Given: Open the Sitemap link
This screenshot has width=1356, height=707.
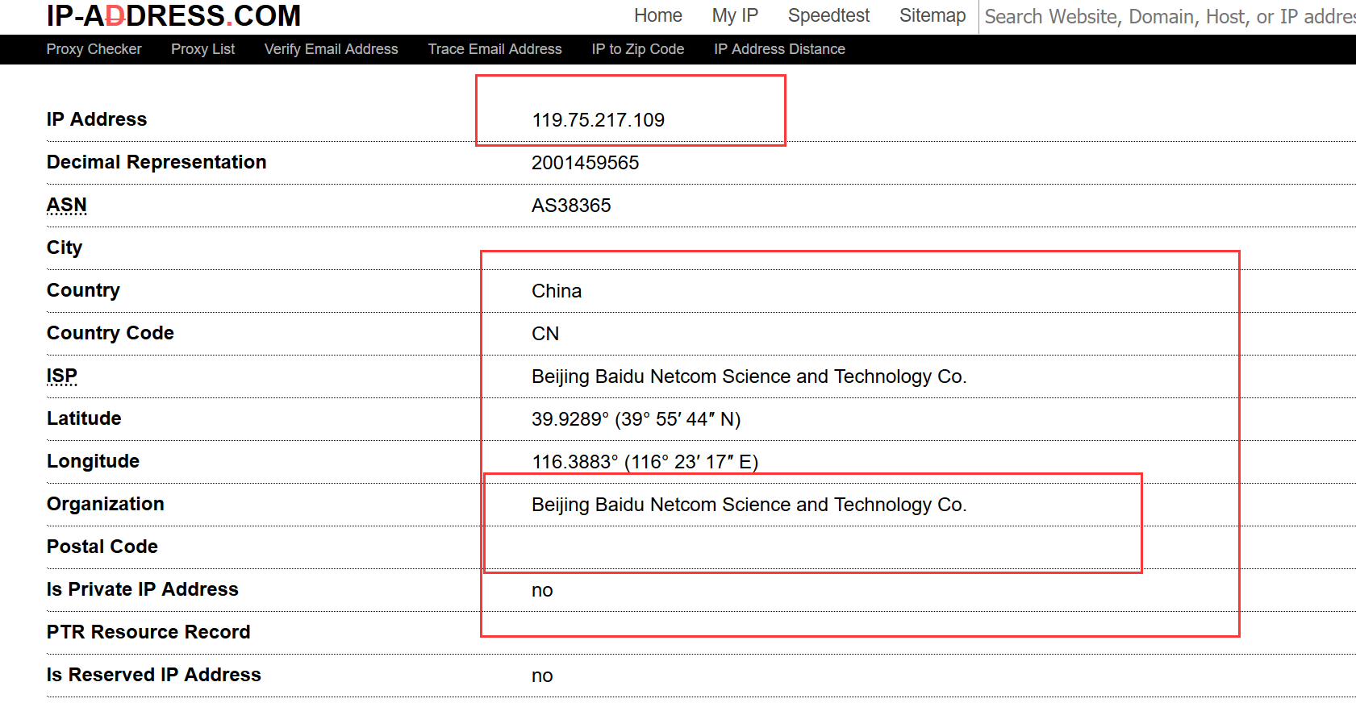Looking at the screenshot, I should [932, 16].
